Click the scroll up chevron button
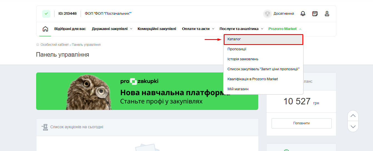Image resolution: width=373 pixels, height=151 pixels. click(353, 116)
